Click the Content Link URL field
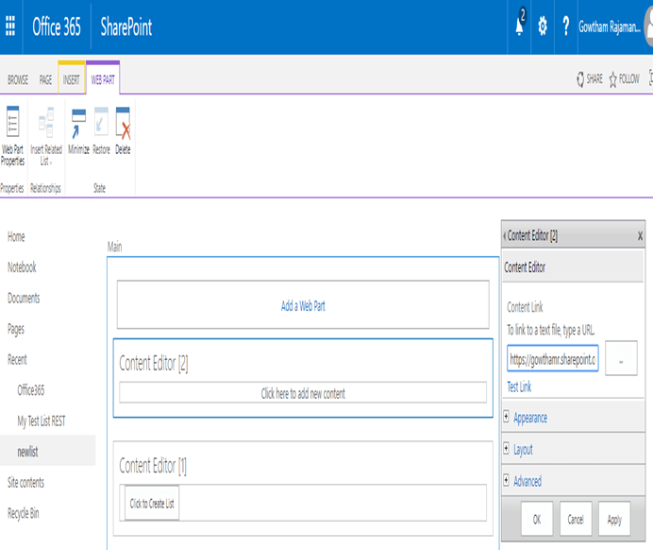Image resolution: width=653 pixels, height=550 pixels. tap(553, 358)
